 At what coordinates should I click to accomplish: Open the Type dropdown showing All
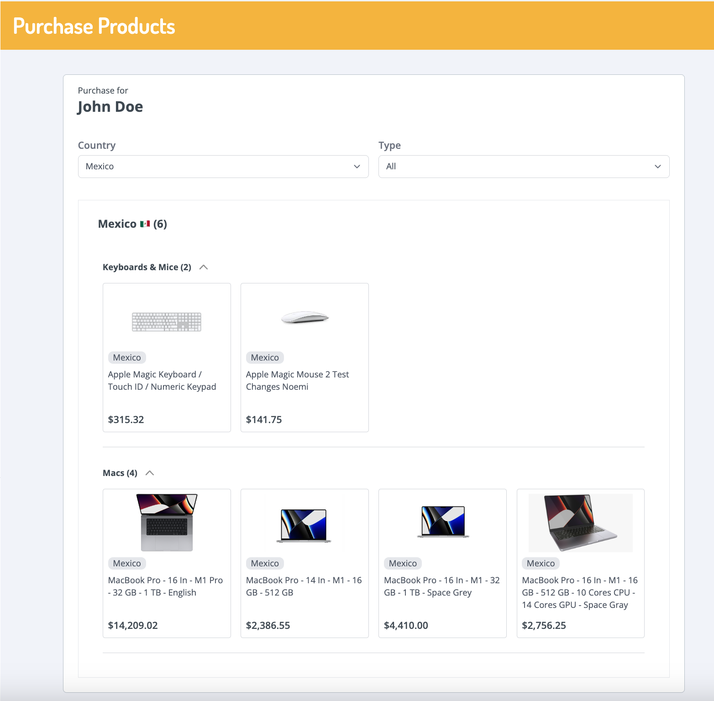click(x=523, y=167)
